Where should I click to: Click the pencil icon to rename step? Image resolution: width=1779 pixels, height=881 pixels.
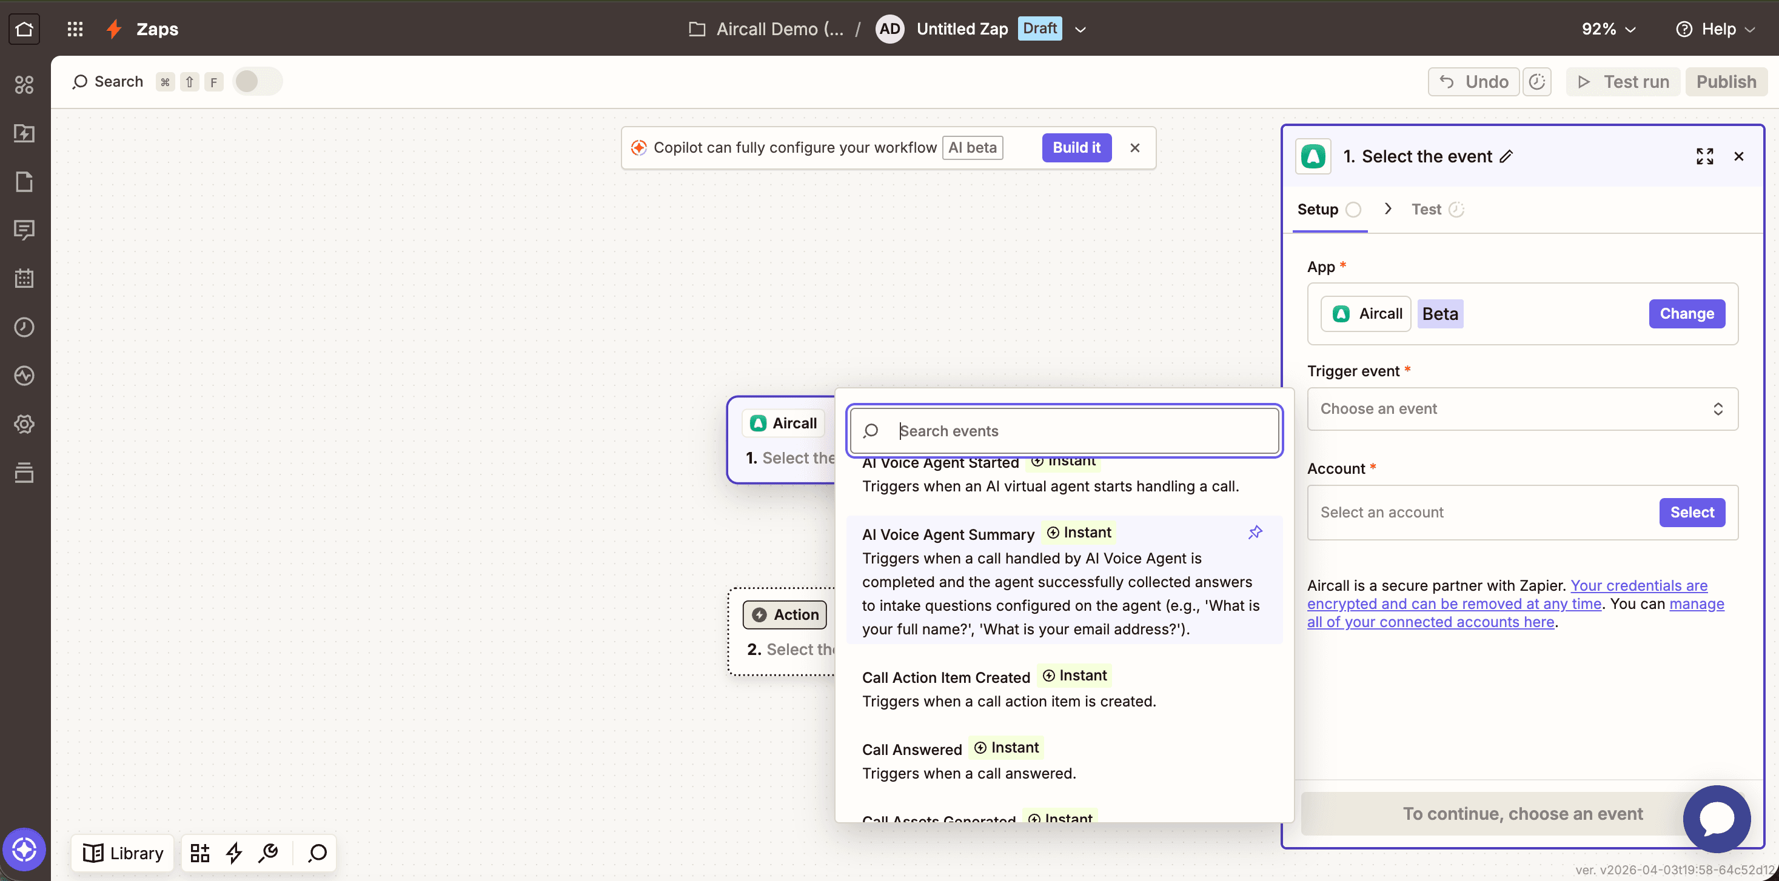click(x=1506, y=156)
